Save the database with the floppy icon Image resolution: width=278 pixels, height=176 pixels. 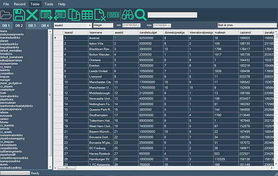pos(19,15)
